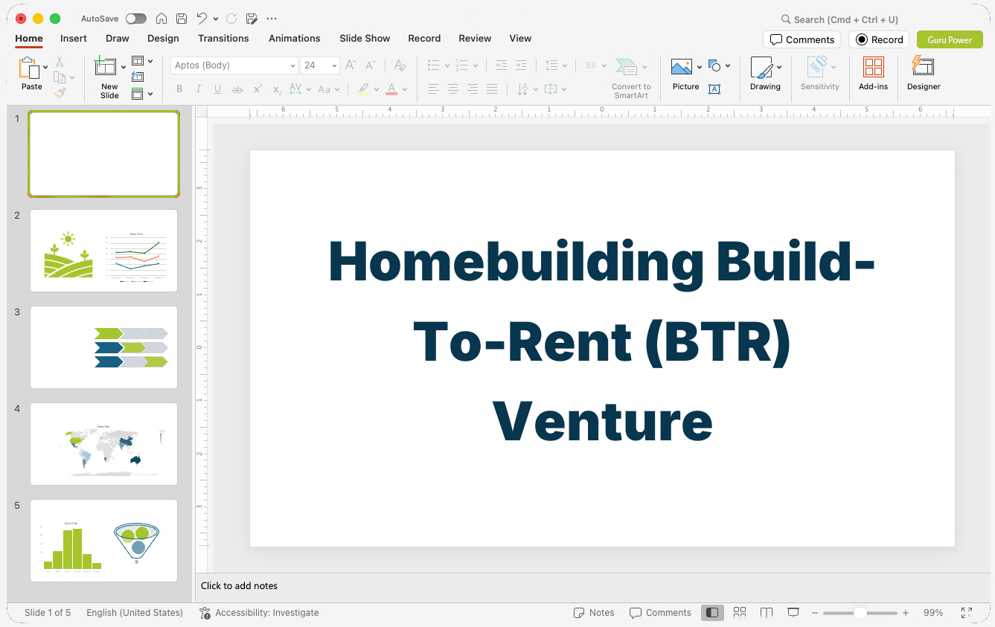Open the Insert tab
Viewport: 995px width, 627px height.
click(x=74, y=38)
